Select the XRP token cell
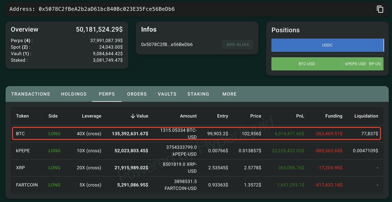The height and width of the screenshot is (202, 392). [x=20, y=168]
